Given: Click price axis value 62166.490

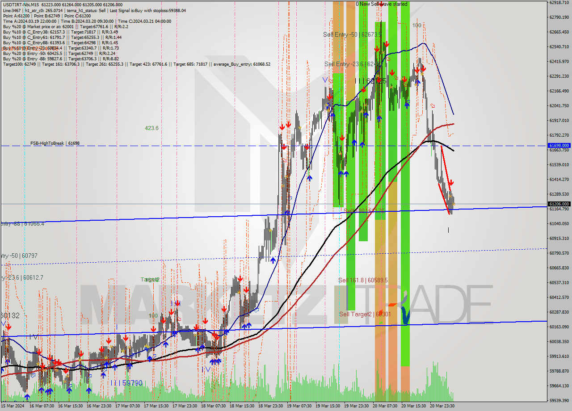Looking at the screenshot, I should [559, 91].
